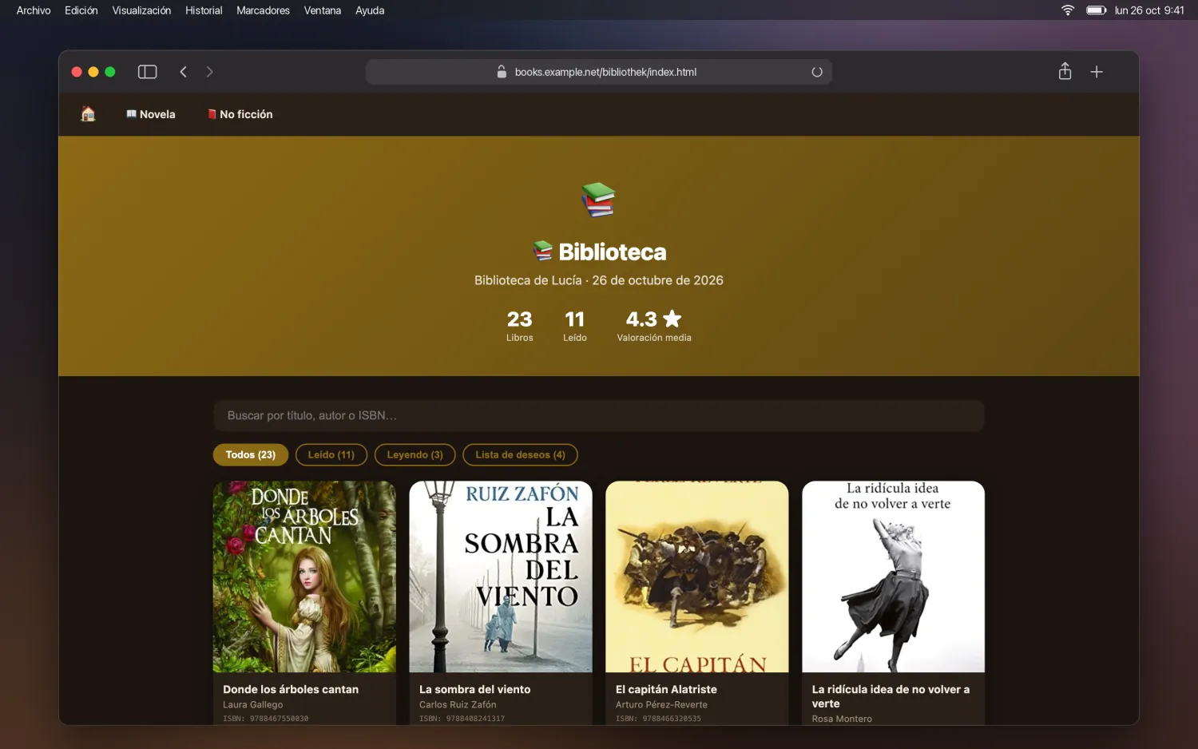The height and width of the screenshot is (749, 1198).
Task: Open the Historial menu
Action: [x=204, y=10]
